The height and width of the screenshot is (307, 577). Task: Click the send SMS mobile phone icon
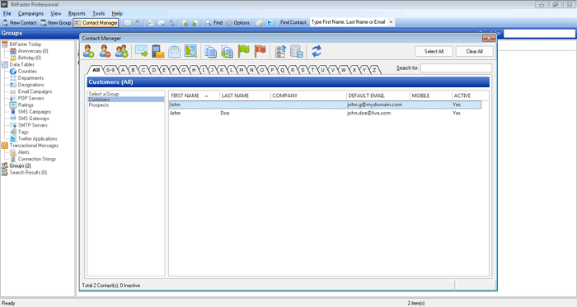click(158, 51)
